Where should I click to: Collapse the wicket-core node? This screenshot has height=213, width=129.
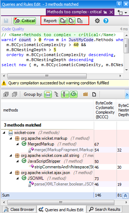click(4, 133)
